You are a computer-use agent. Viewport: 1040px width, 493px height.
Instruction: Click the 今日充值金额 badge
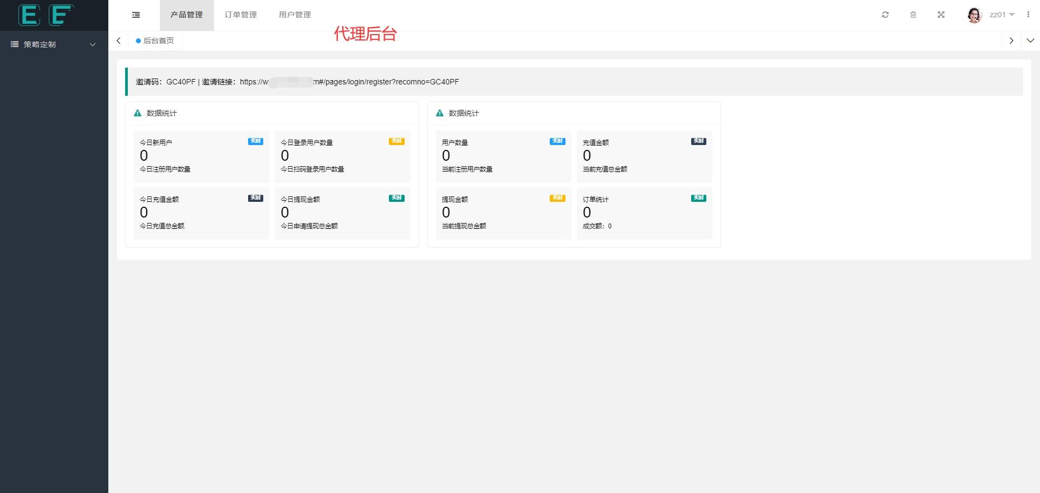256,198
